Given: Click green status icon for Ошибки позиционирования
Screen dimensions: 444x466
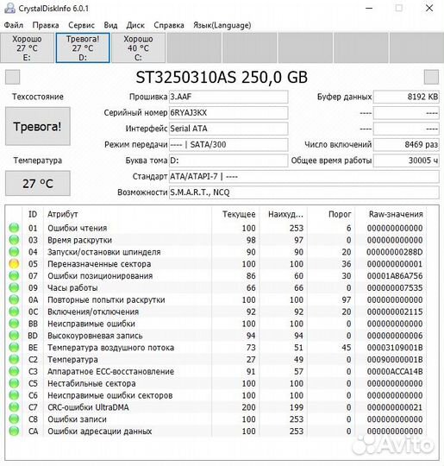Looking at the screenshot, I should [x=14, y=276].
